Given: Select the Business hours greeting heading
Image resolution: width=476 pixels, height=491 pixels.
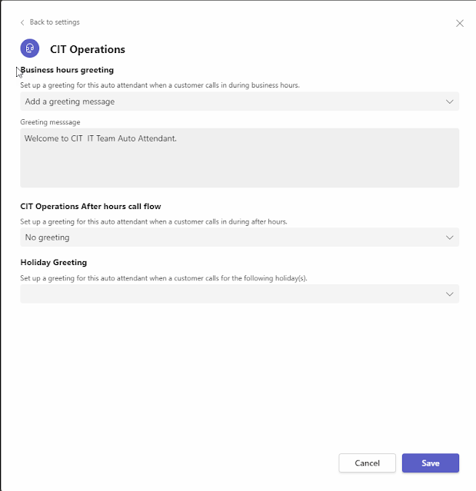Looking at the screenshot, I should [x=67, y=70].
